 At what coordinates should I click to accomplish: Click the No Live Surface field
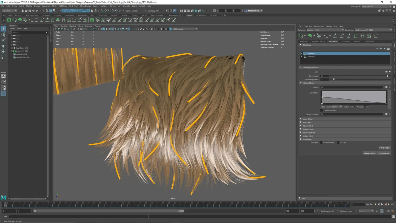[132, 11]
